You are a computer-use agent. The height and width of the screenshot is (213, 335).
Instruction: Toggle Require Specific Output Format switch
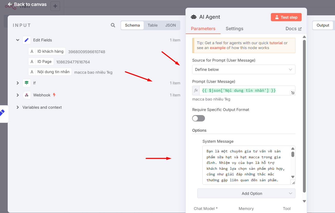click(199, 118)
